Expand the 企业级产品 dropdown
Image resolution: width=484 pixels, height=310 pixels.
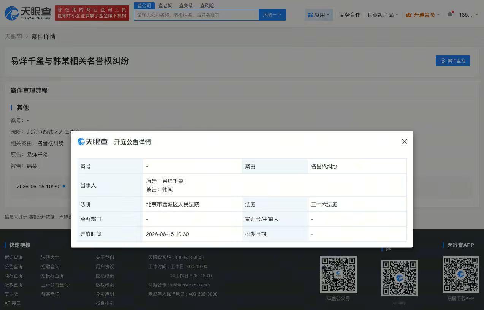(382, 15)
